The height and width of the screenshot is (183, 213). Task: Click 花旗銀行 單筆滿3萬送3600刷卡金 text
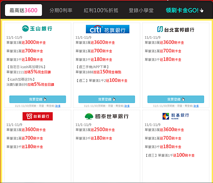(95, 42)
